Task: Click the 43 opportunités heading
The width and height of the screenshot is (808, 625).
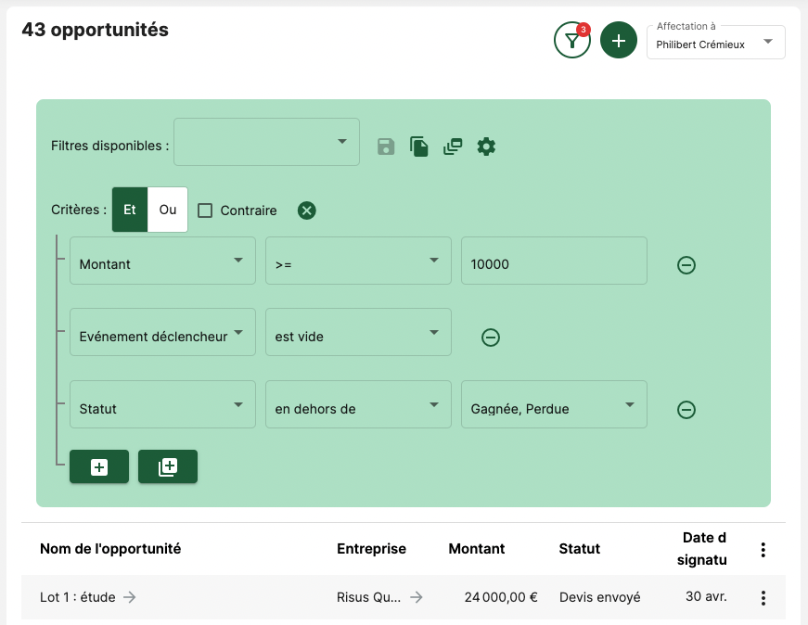Action: click(x=96, y=30)
